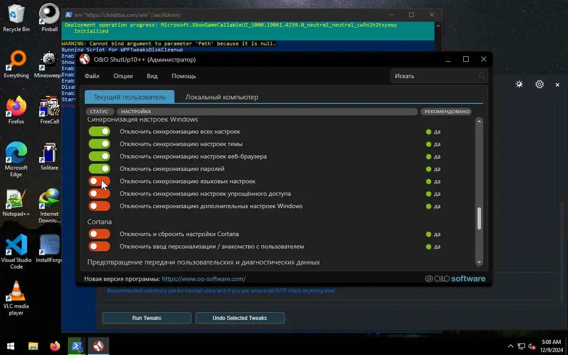Launch Microsoft Edge desktop icon

[16, 159]
